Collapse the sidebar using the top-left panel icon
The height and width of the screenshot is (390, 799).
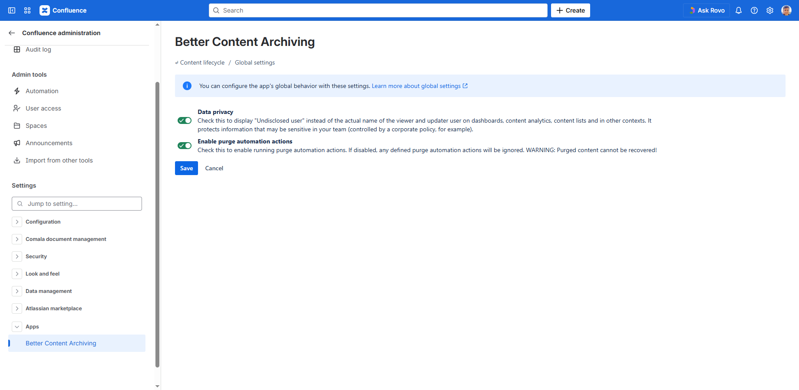(12, 10)
